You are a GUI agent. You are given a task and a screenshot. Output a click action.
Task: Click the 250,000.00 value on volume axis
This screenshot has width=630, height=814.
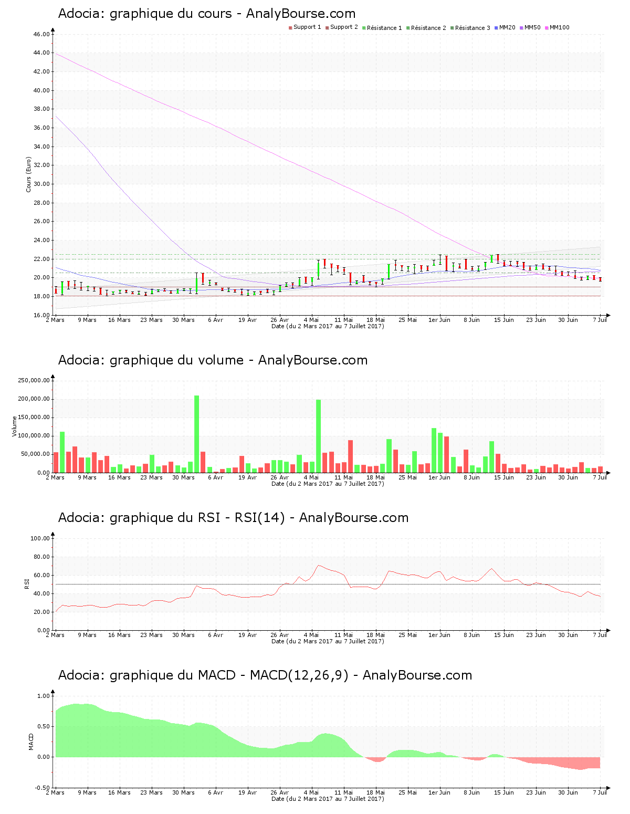pos(34,381)
